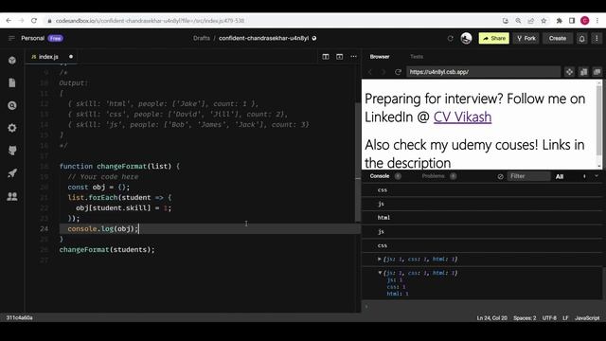The height and width of the screenshot is (341, 606).
Task: Click the UTF-8 encoding status entry
Action: click(x=549, y=318)
